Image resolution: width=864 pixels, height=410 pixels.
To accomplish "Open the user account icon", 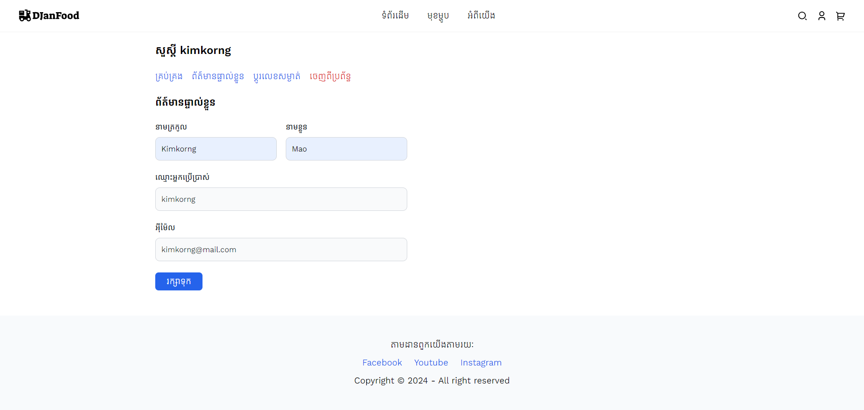I will pyautogui.click(x=821, y=16).
